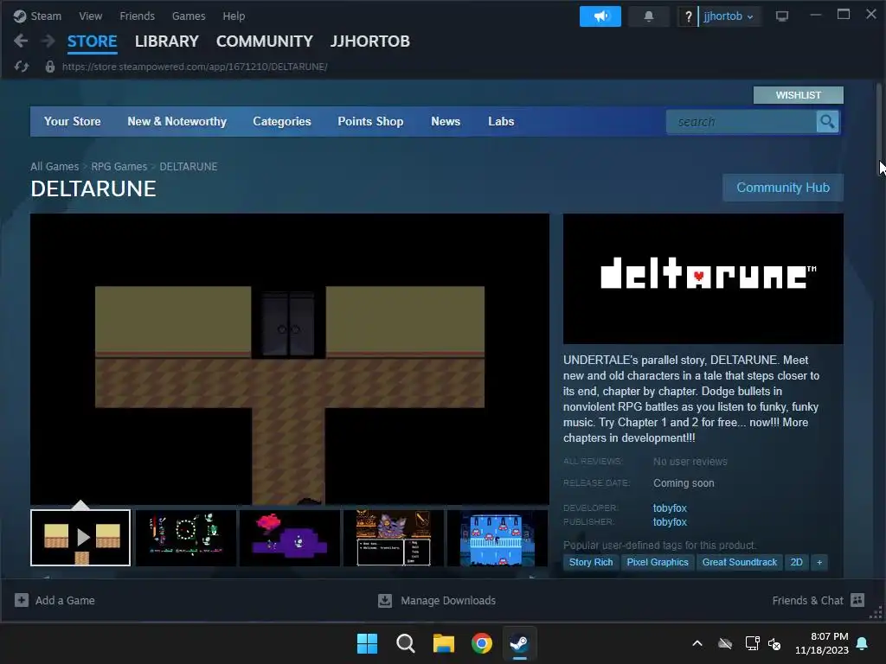Select the 2D tag
This screenshot has width=886, height=664.
797,562
